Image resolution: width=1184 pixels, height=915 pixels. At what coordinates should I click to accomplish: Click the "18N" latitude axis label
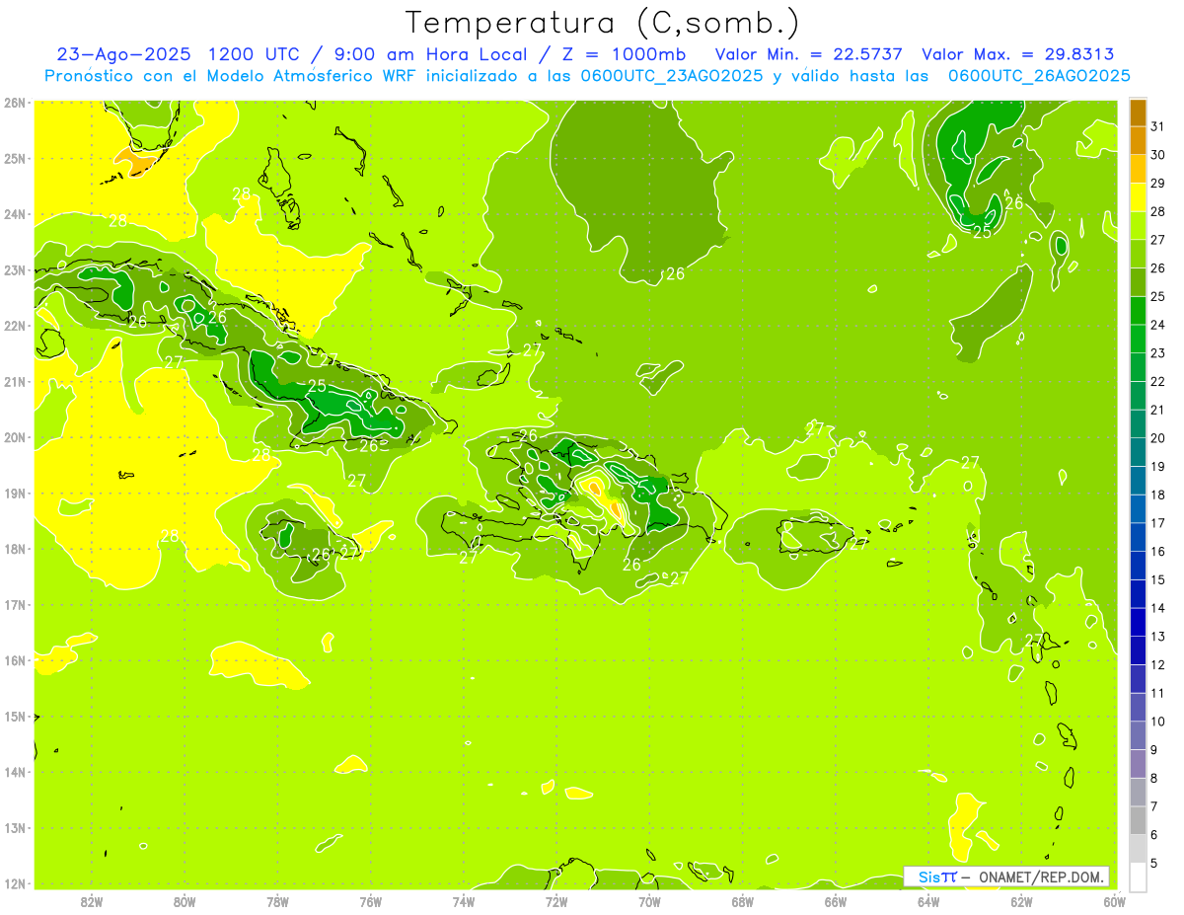(15, 549)
